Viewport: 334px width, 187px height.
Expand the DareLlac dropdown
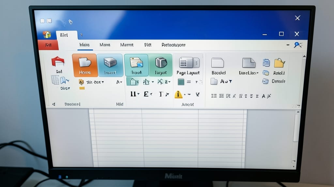point(257,73)
